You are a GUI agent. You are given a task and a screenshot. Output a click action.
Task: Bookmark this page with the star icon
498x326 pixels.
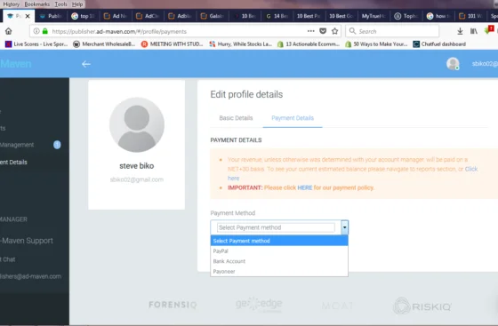(334, 31)
